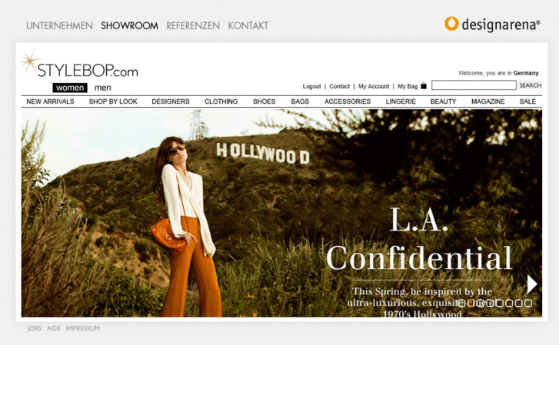This screenshot has width=559, height=419.
Task: Select the last slideshow indicator square
Action: [528, 303]
